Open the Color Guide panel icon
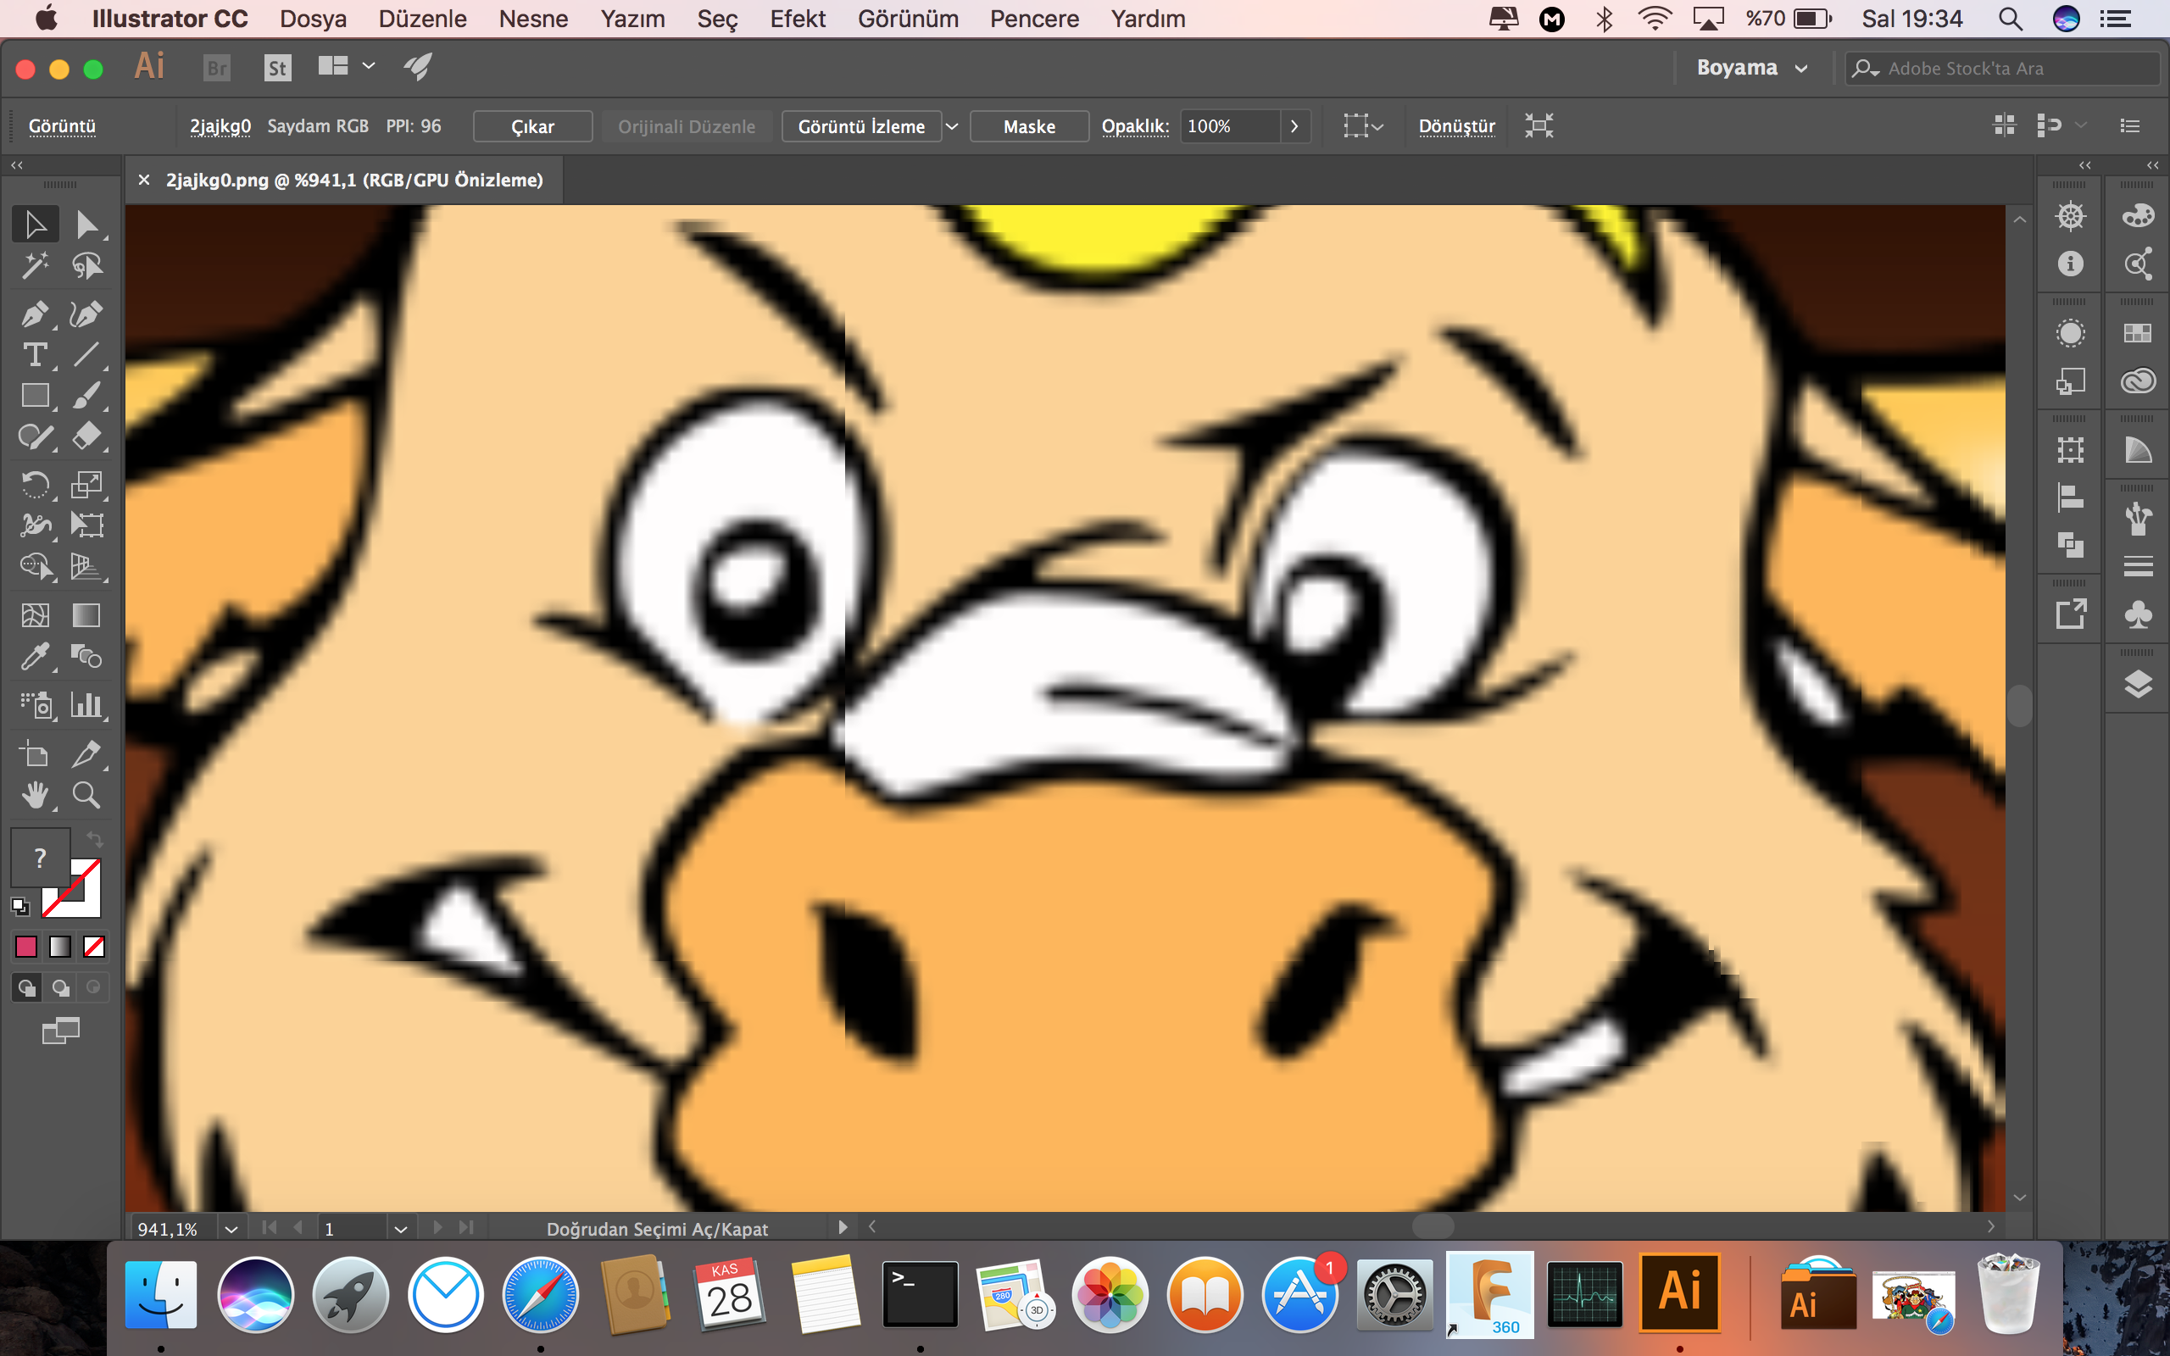The width and height of the screenshot is (2170, 1356). [x=2138, y=450]
